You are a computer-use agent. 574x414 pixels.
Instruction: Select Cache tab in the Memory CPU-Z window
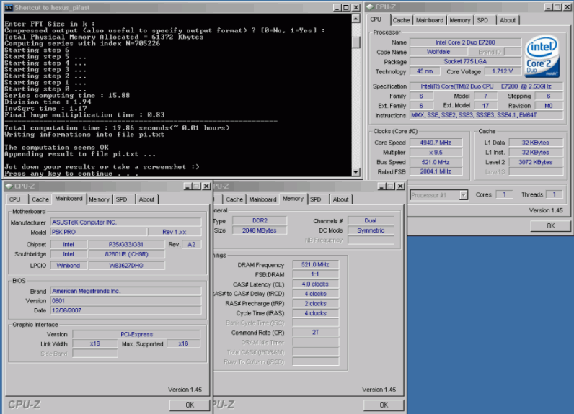[234, 199]
